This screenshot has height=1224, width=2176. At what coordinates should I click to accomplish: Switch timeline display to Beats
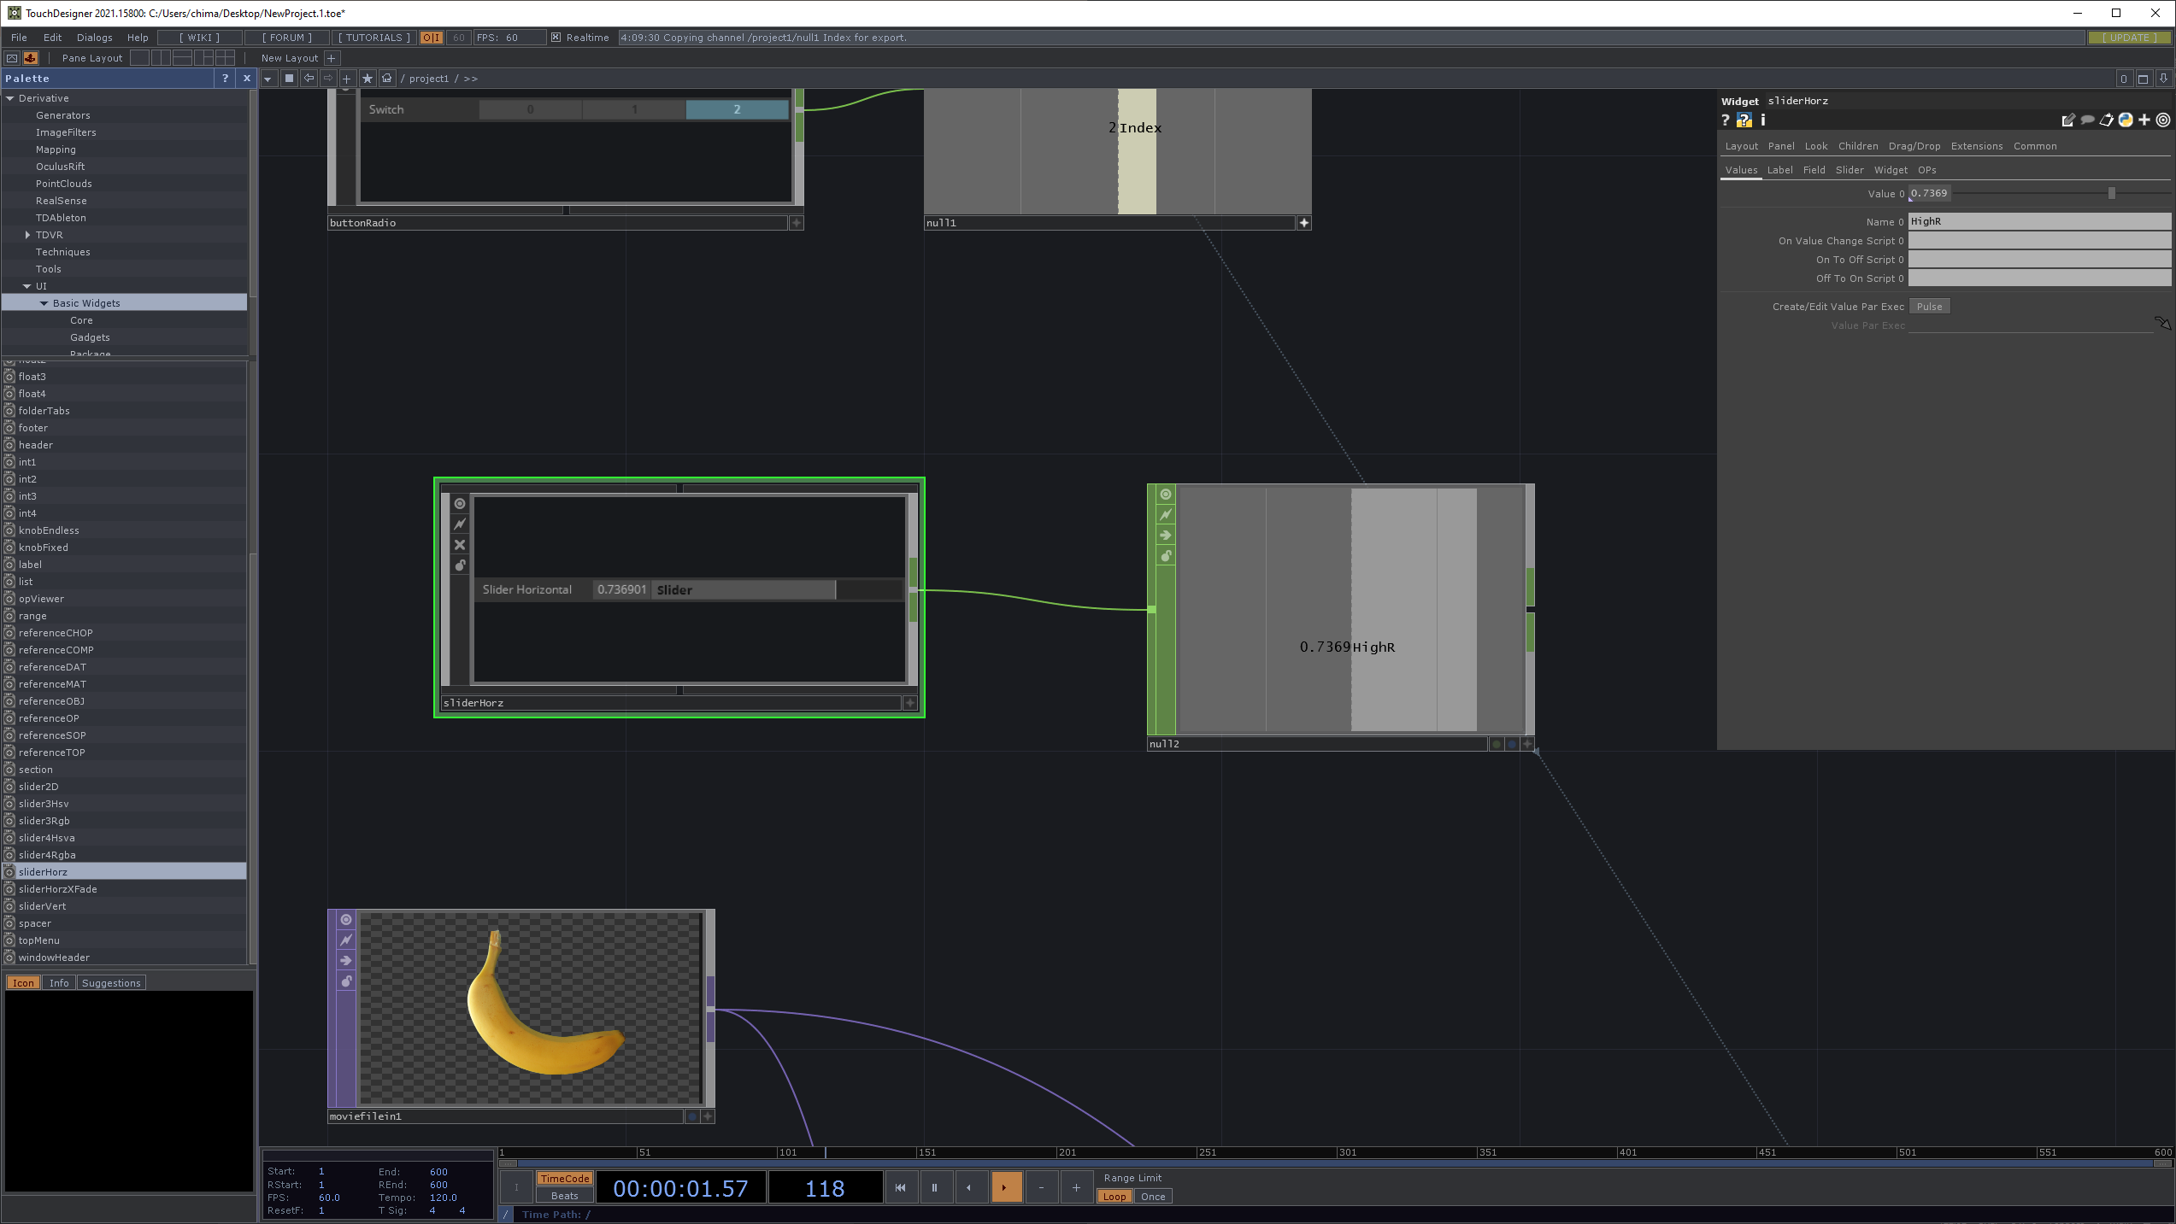(564, 1197)
